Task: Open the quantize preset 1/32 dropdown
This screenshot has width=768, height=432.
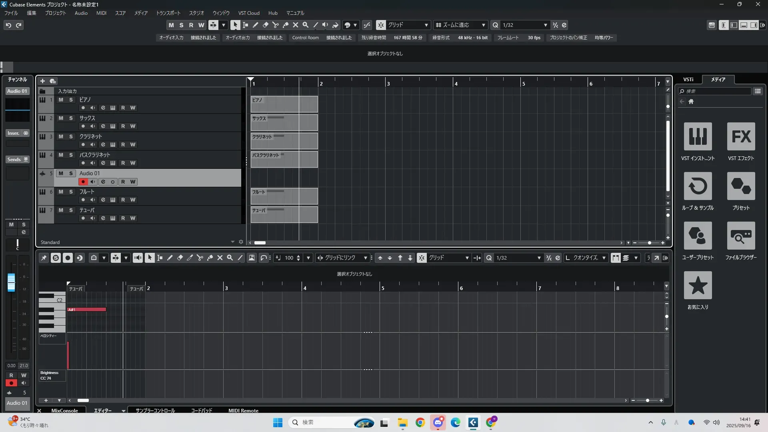Action: coord(545,25)
